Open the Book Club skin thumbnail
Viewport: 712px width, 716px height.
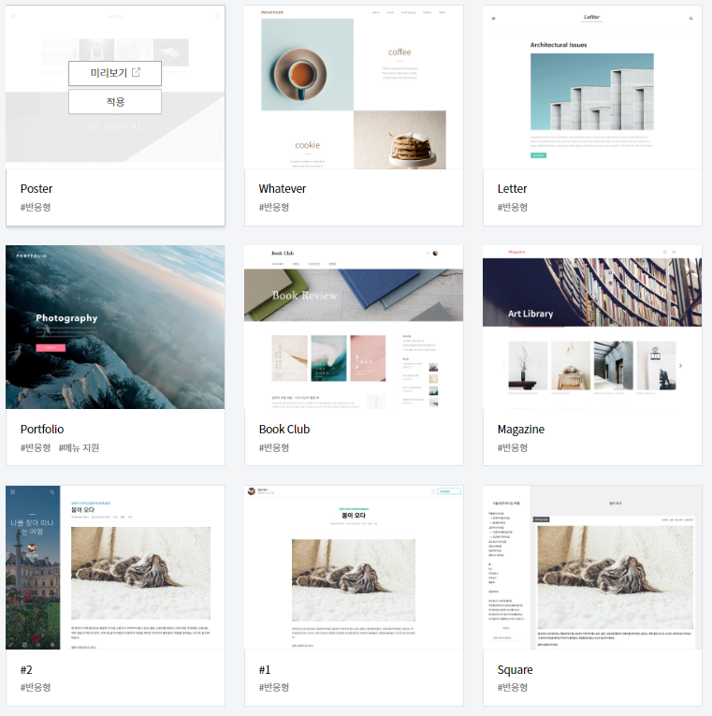(354, 327)
